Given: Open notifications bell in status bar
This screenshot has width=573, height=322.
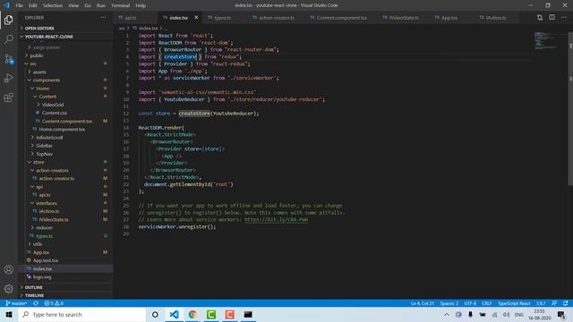Looking at the screenshot, I should (x=566, y=303).
